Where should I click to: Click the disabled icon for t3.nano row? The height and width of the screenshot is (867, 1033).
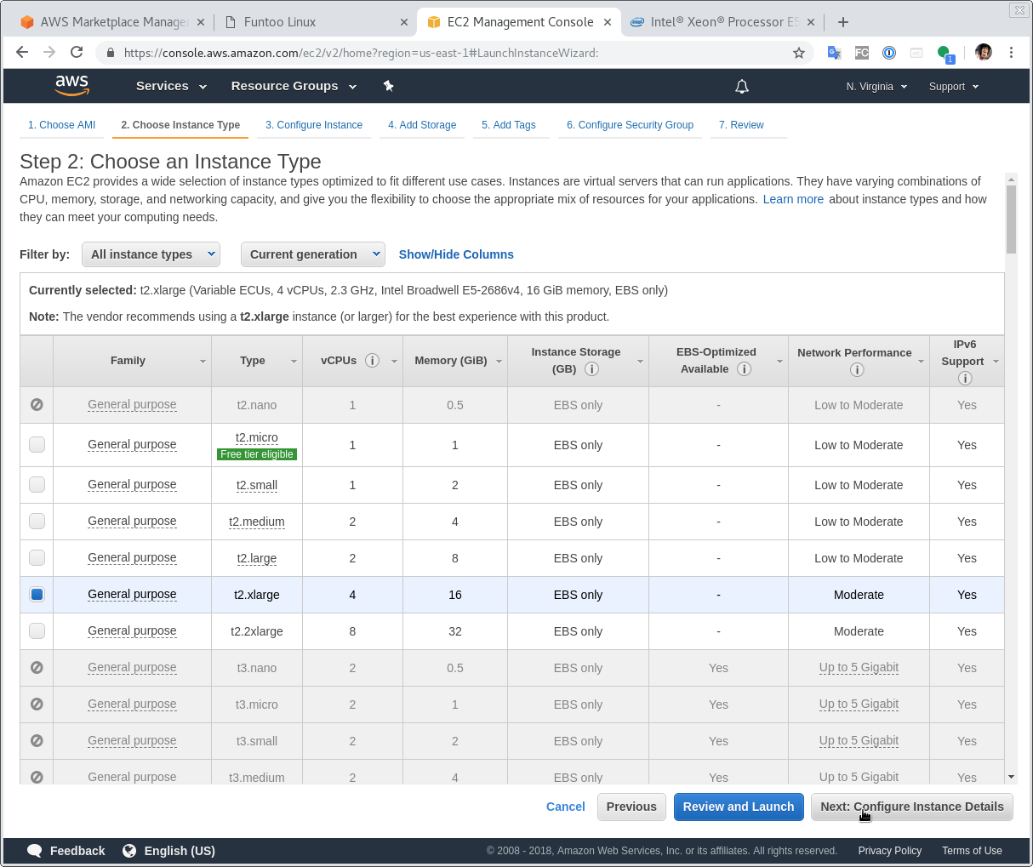pos(37,668)
